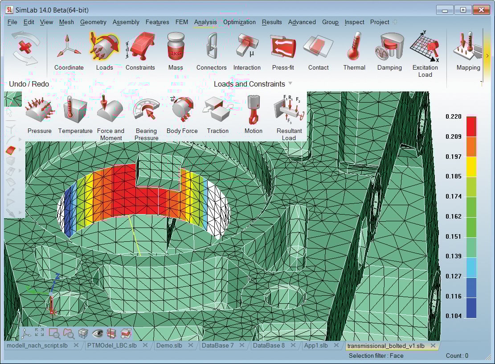Click the Contact tool icon
This screenshot has width=495, height=364.
click(x=318, y=47)
